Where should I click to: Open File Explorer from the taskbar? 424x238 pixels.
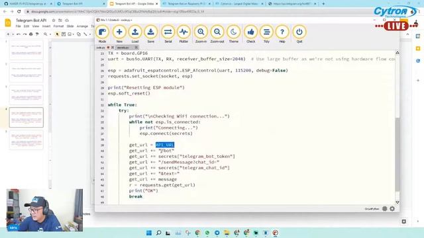[x=227, y=233]
